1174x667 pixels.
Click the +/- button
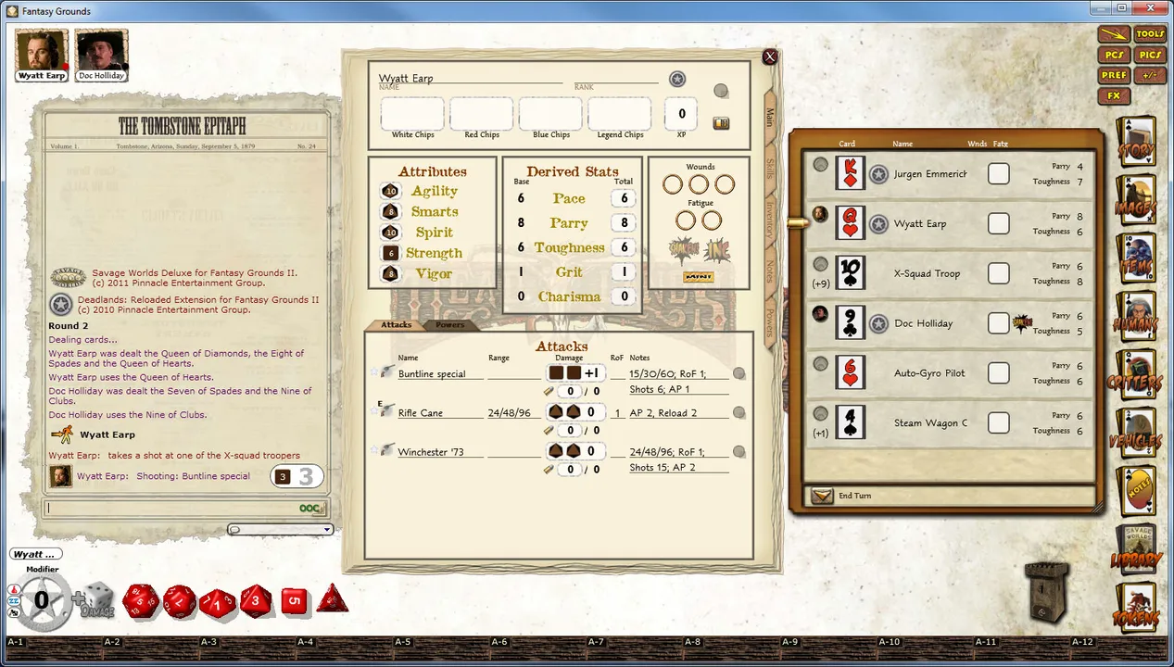coord(1150,76)
